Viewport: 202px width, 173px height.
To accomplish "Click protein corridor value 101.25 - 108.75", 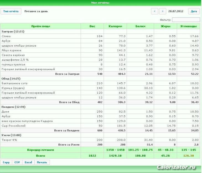I will point(140,150).
